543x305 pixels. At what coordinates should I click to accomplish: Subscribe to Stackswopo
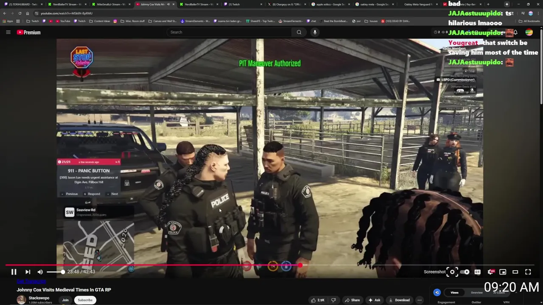pos(85,300)
